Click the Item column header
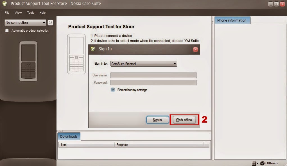The image size is (287, 166). pos(87,145)
